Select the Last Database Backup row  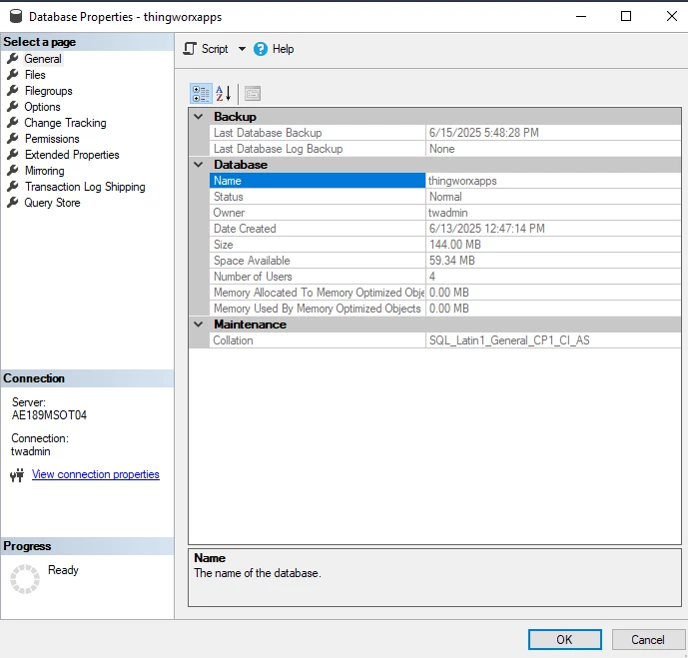[445, 133]
